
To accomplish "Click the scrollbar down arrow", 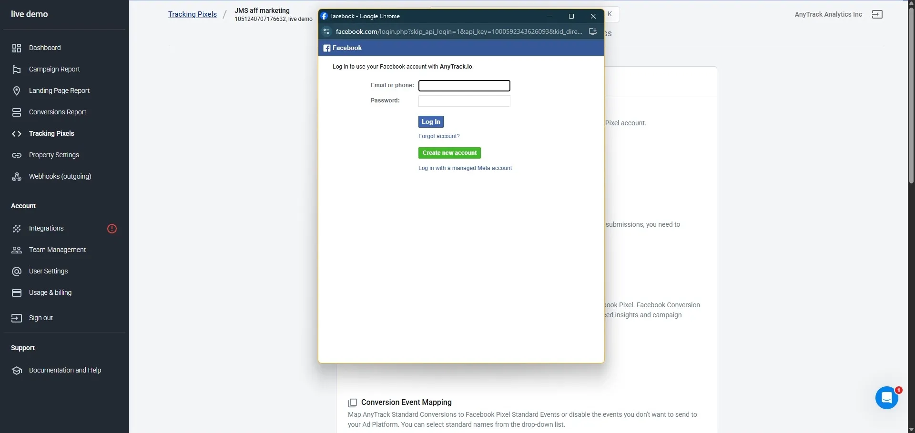I will (911, 430).
